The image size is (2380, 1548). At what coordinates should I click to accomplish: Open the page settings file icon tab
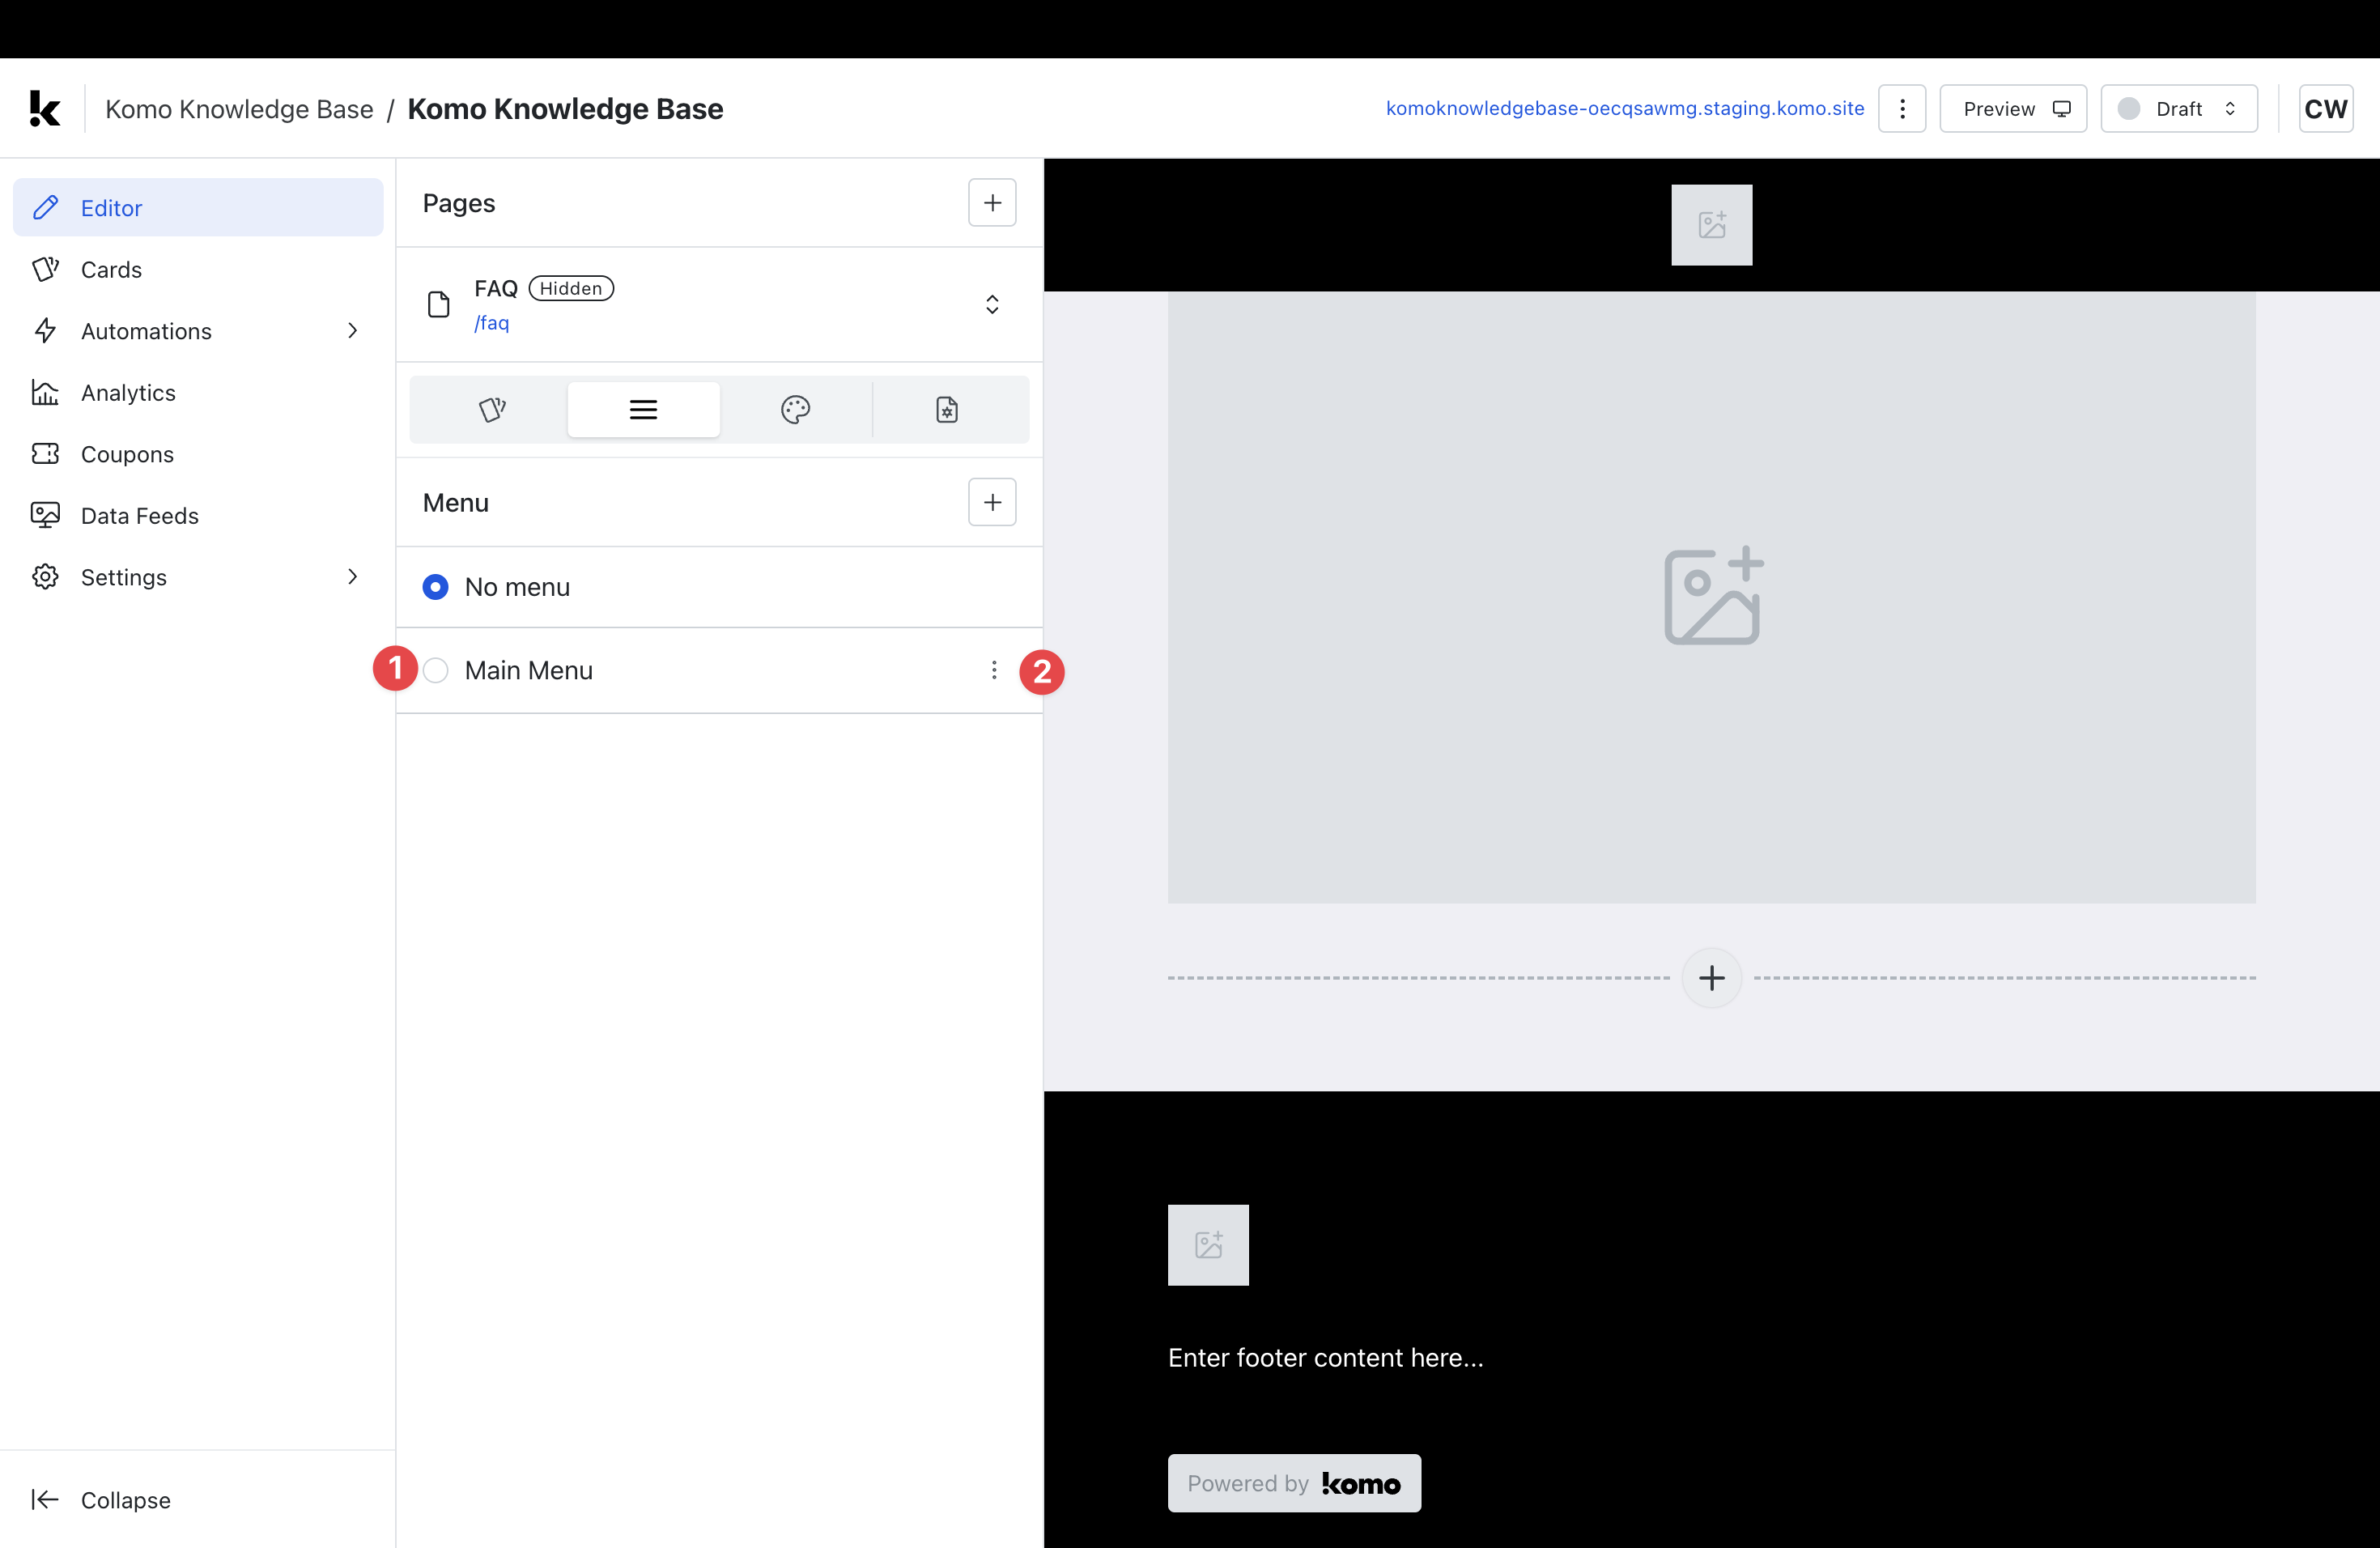pyautogui.click(x=946, y=409)
